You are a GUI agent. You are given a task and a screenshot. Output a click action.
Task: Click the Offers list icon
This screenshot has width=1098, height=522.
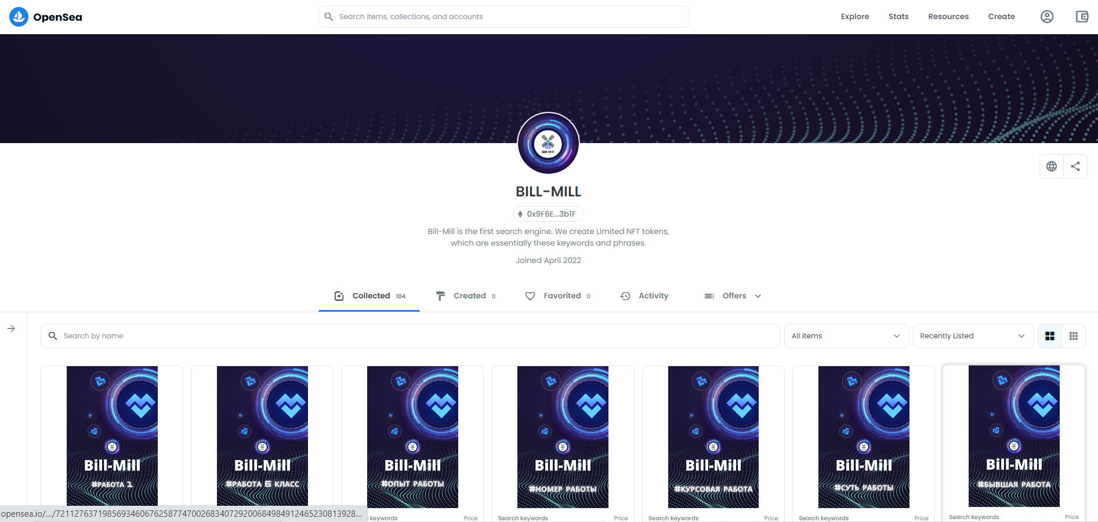[x=709, y=296]
